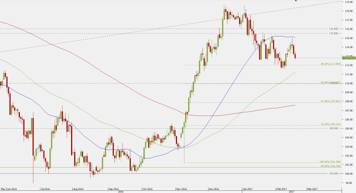Click the 100.000 support line label
The height and width of the screenshot is (193, 356).
[x=334, y=174]
